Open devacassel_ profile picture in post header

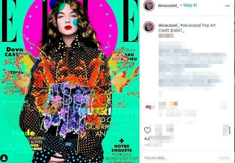(x=149, y=6)
